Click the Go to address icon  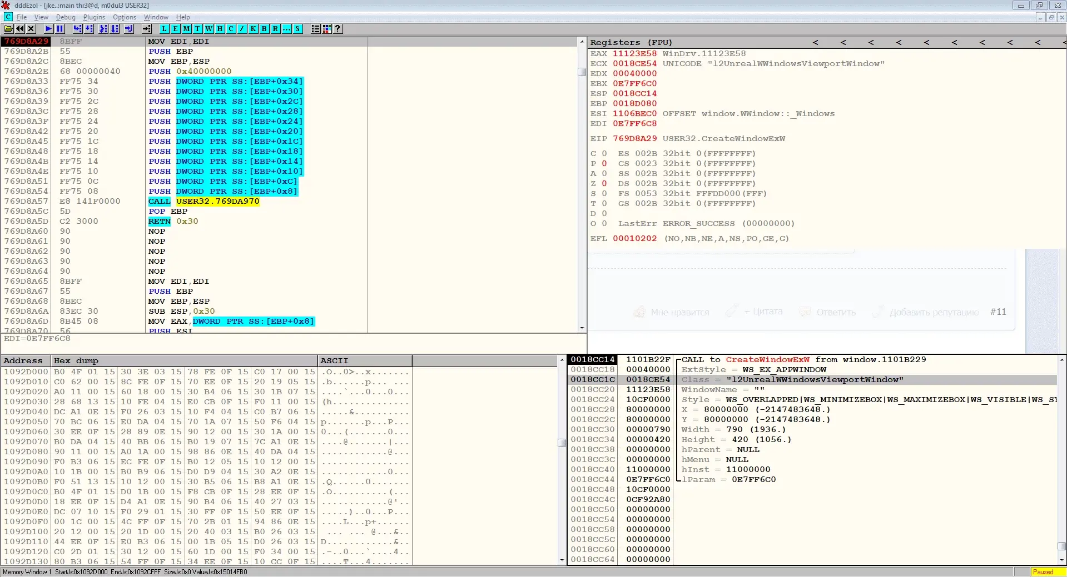(x=147, y=29)
